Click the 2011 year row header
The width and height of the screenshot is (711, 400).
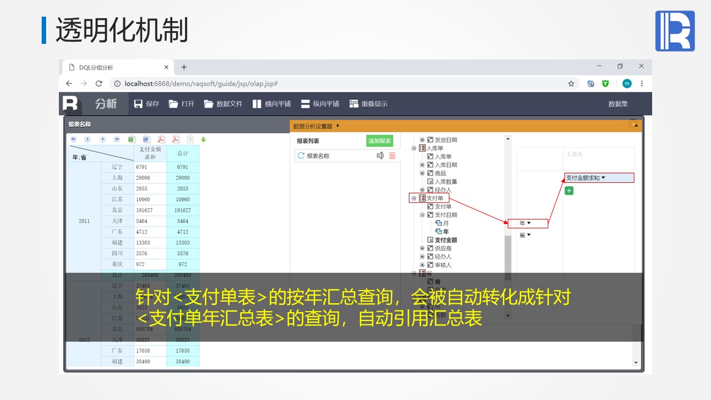pos(84,221)
